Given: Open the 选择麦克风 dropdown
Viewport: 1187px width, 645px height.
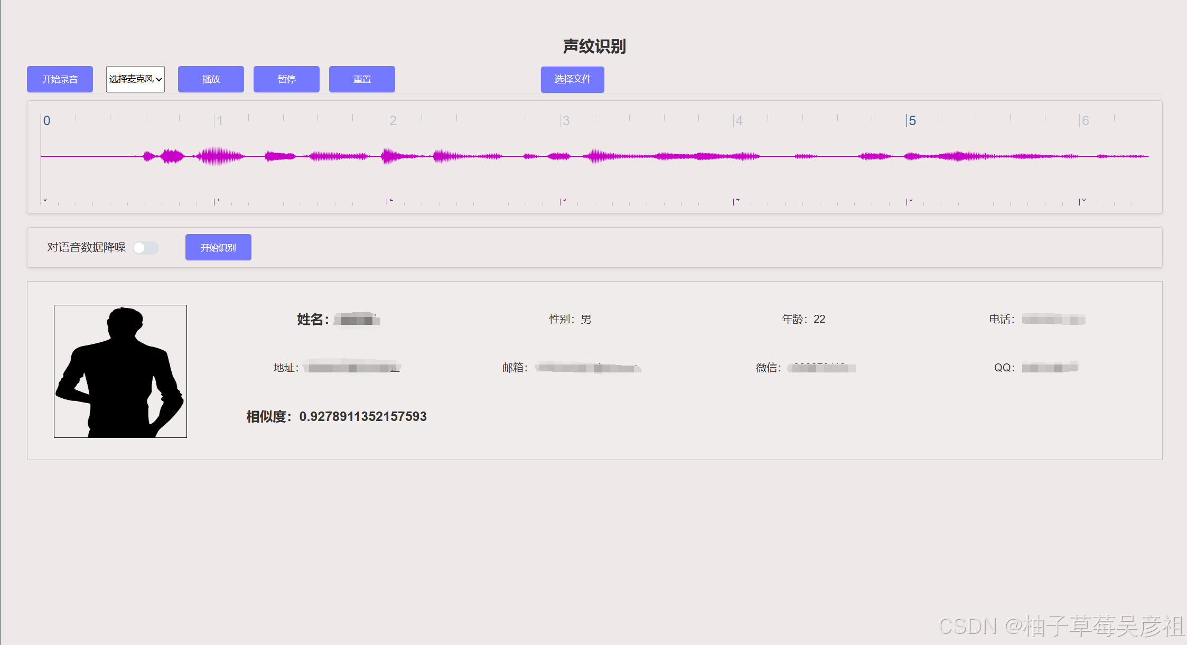Looking at the screenshot, I should tap(135, 79).
